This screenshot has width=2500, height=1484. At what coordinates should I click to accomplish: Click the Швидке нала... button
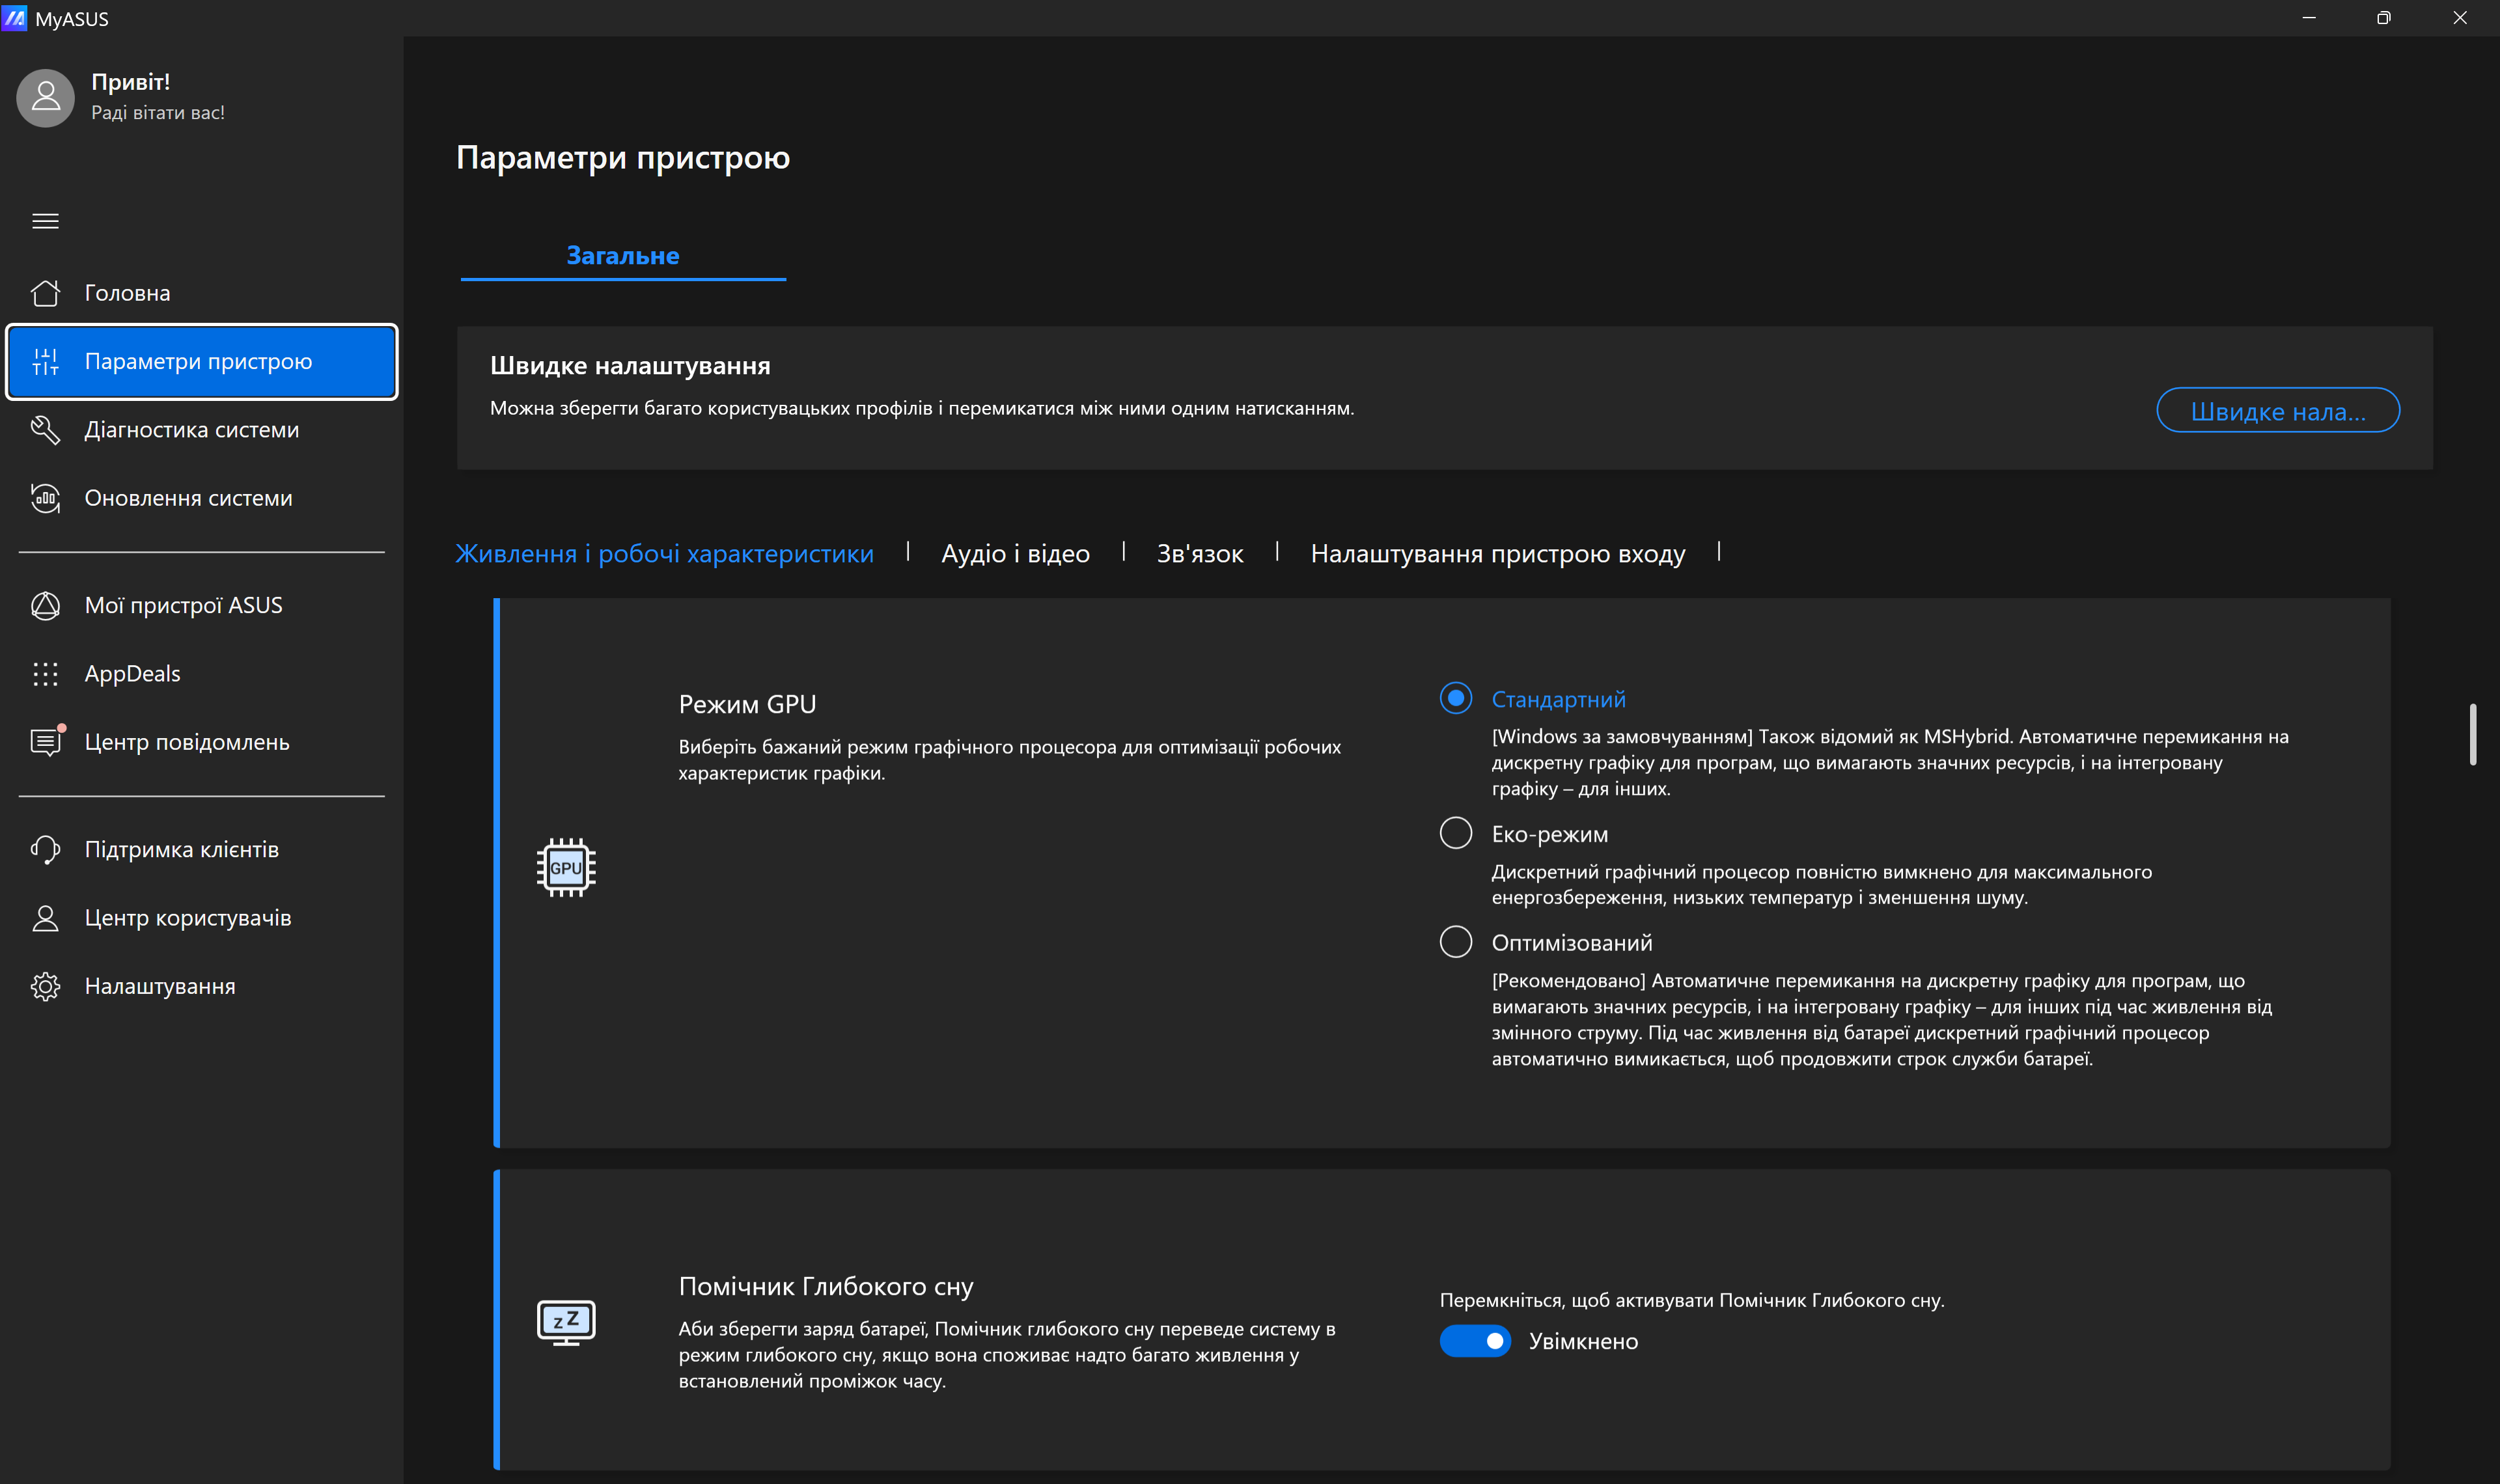pos(2277,411)
